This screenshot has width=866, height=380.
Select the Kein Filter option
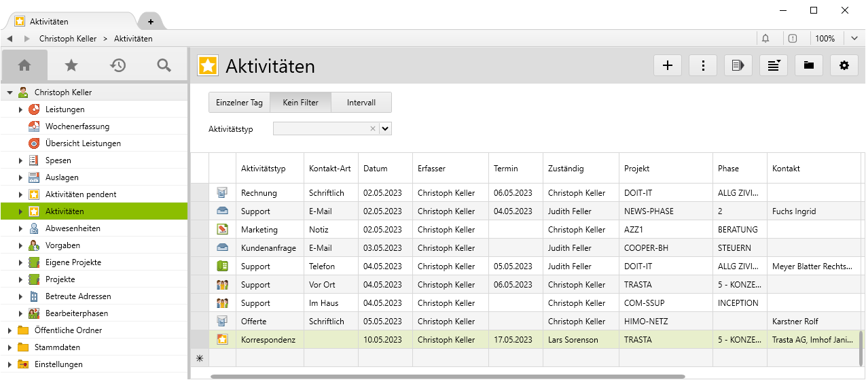tap(300, 103)
